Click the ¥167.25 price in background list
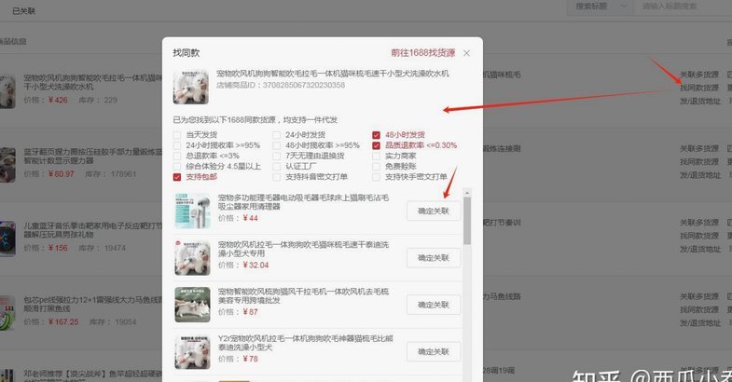This screenshot has height=382, width=732. click(63, 321)
